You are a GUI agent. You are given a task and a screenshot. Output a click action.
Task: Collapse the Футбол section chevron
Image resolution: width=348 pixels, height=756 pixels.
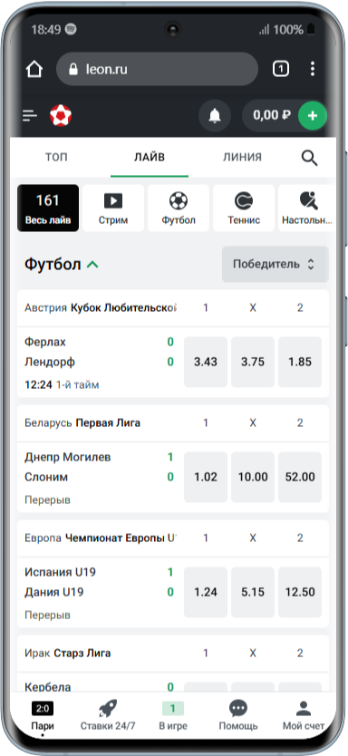(x=92, y=264)
